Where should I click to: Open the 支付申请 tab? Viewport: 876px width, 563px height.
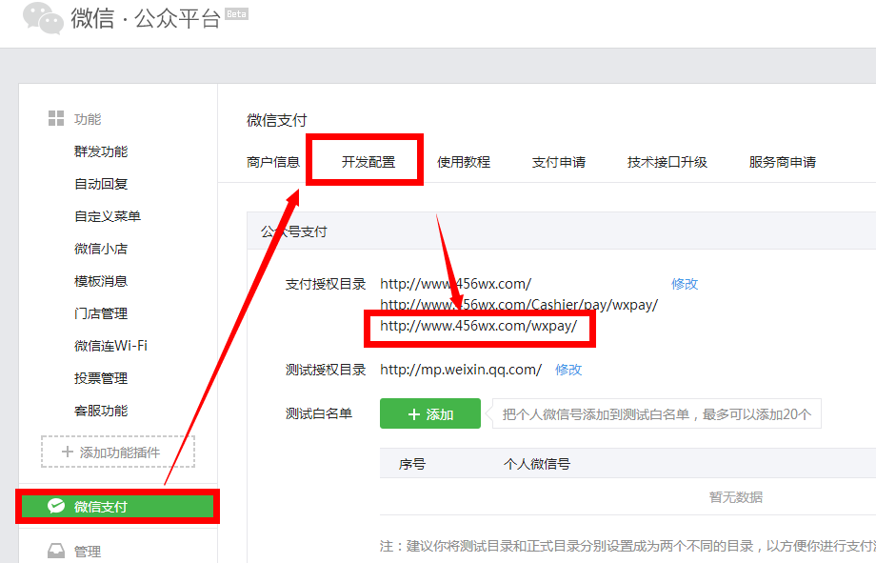click(x=559, y=162)
